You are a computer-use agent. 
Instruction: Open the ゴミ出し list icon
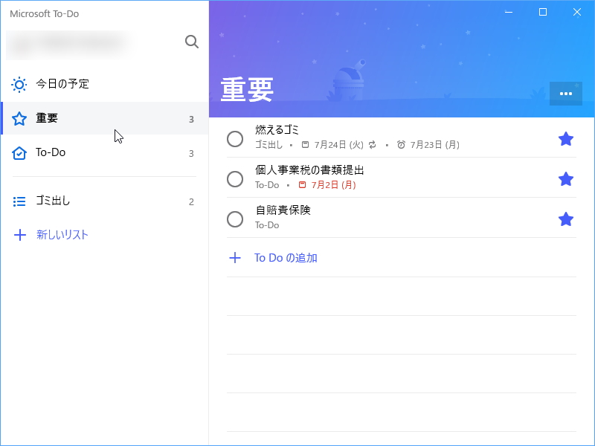pyautogui.click(x=19, y=201)
